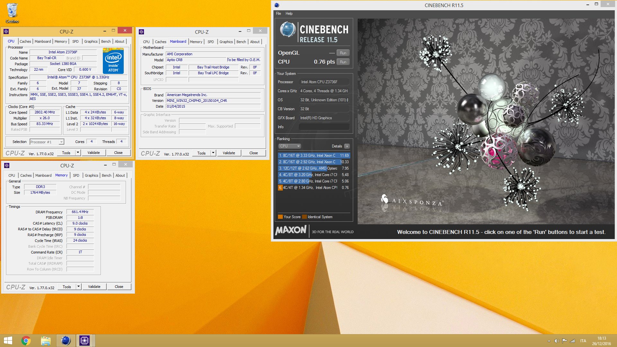Click Close in the CPU-Z CPU window
Viewport: 617px width, 347px height.
[x=118, y=153]
